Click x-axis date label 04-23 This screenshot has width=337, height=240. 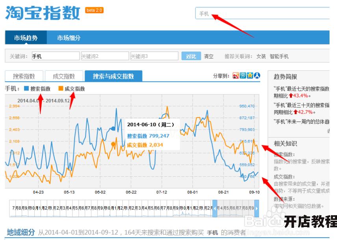(x=38, y=192)
